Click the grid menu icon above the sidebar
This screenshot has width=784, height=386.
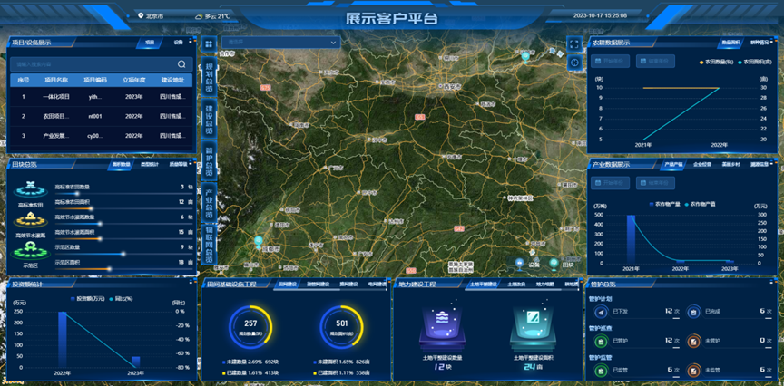point(209,43)
